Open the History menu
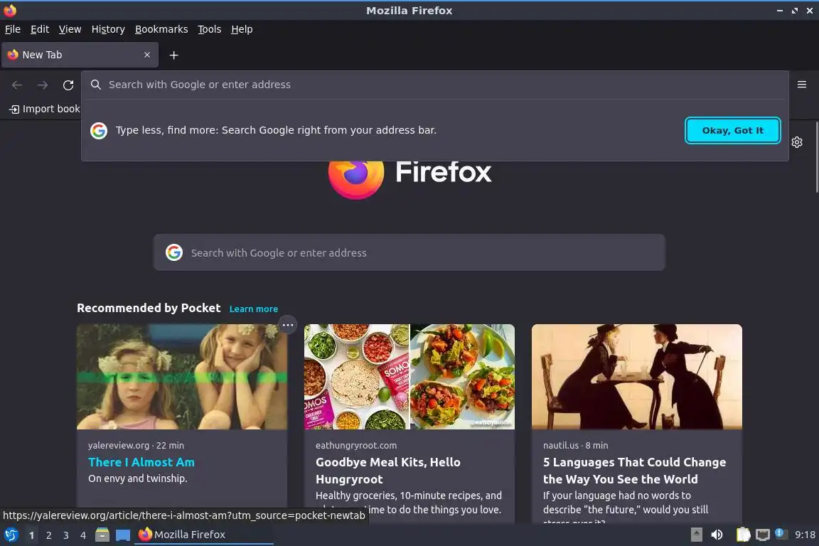 (108, 29)
